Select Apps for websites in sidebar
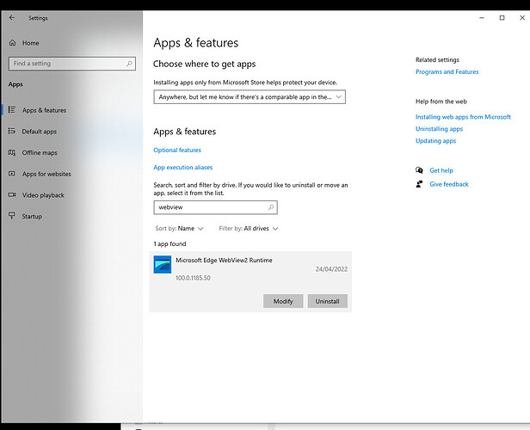 click(46, 174)
